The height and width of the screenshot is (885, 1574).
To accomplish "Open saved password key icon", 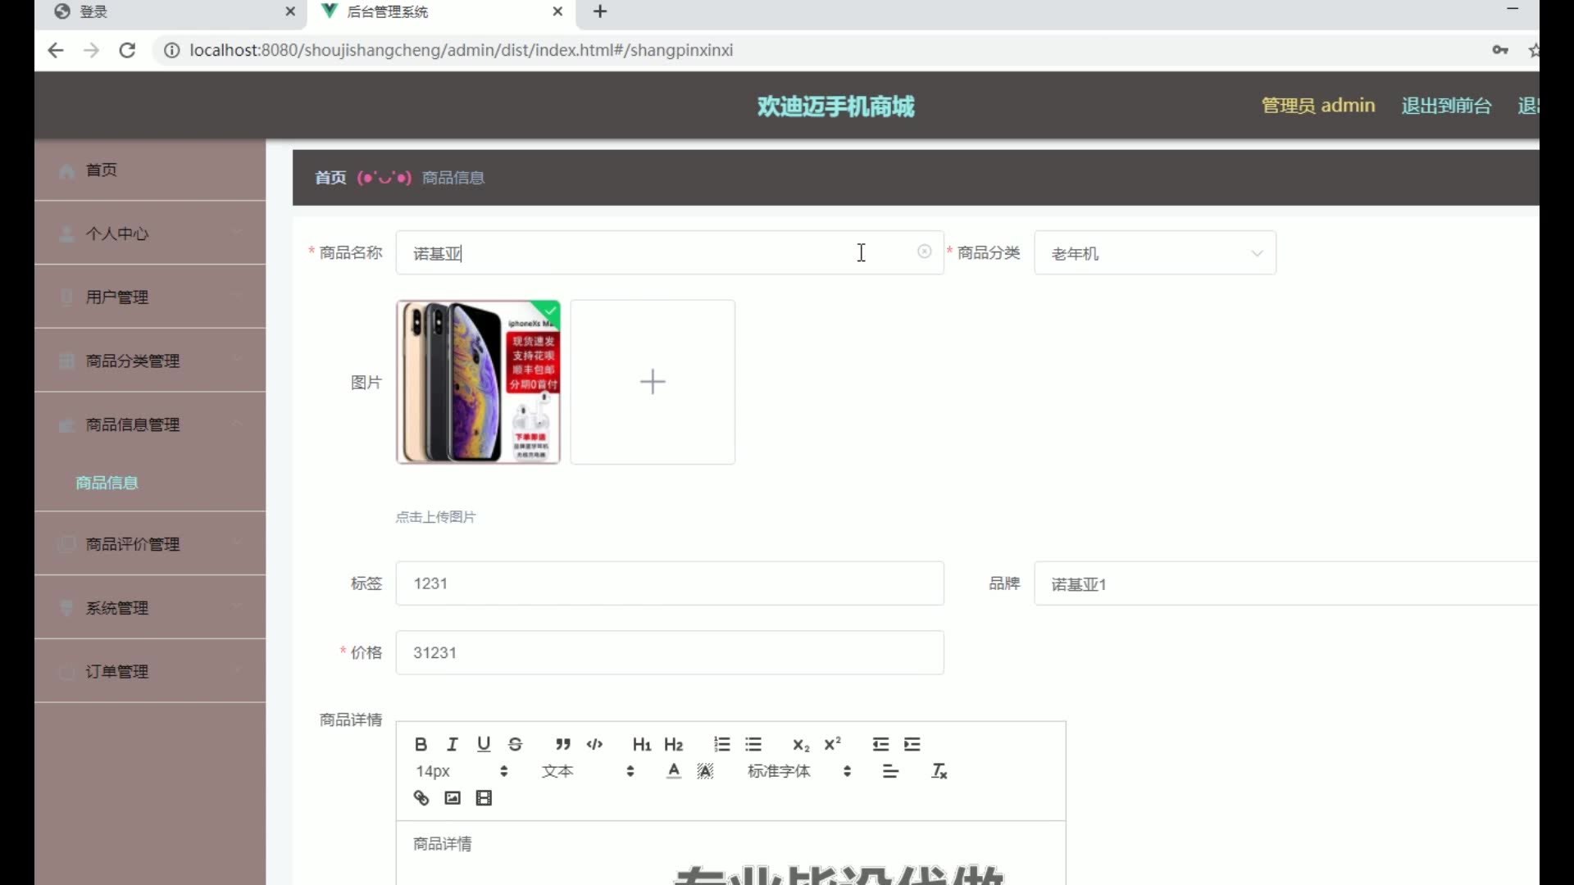I will coord(1500,50).
